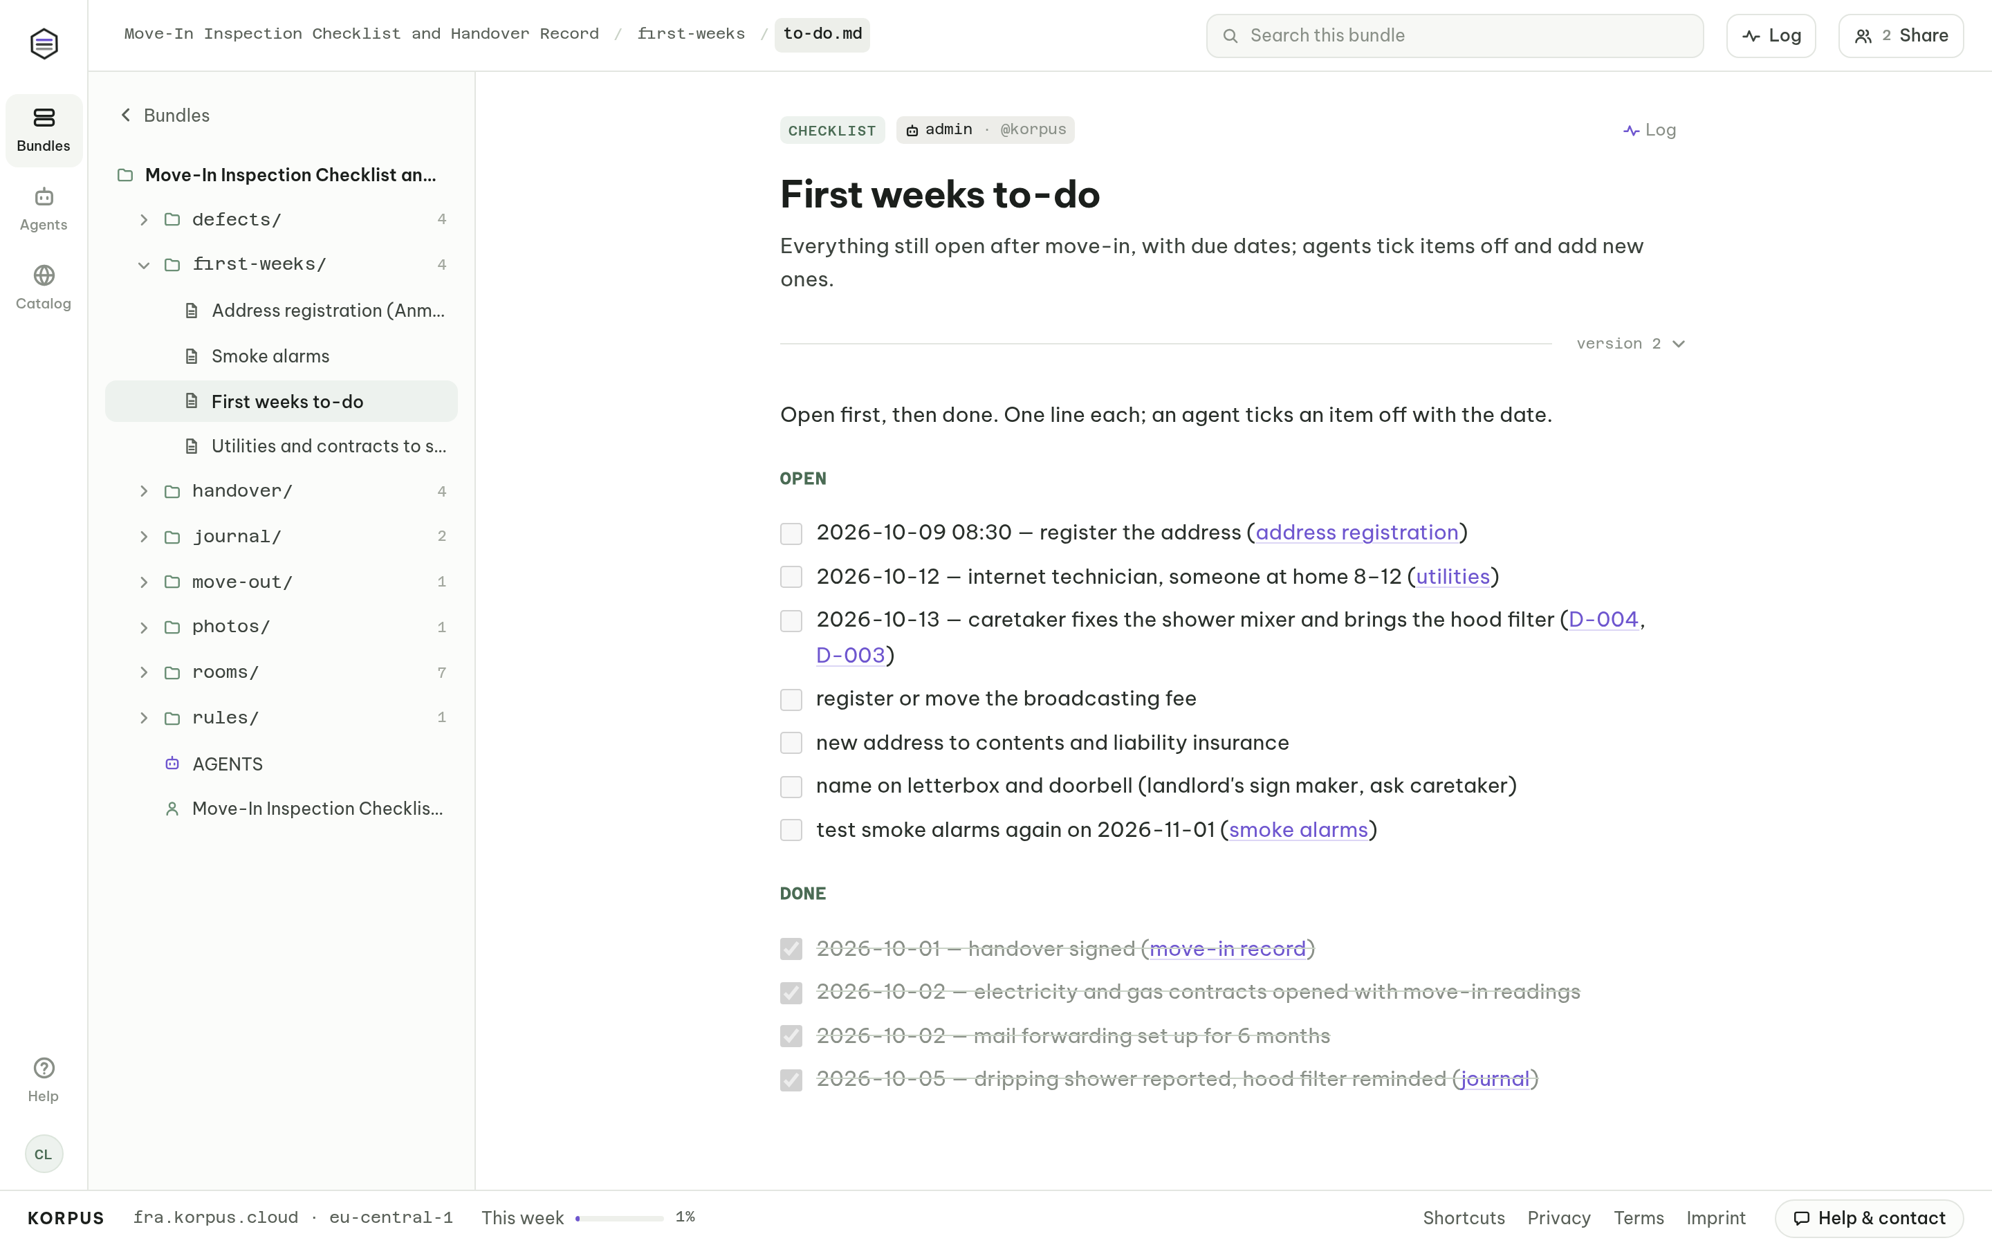The height and width of the screenshot is (1245, 1992).
Task: Click the root bundle folder icon
Action: click(125, 174)
